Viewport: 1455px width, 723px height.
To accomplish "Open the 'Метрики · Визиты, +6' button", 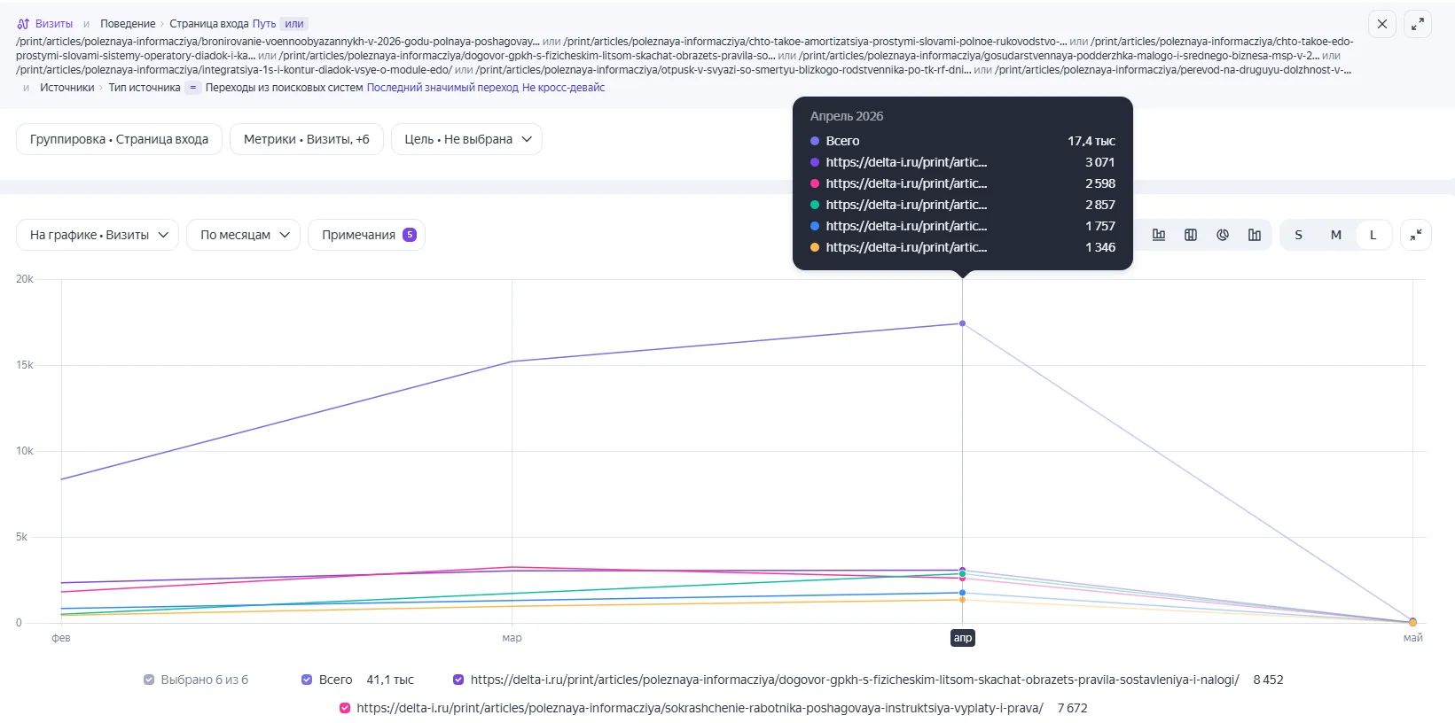I will click(x=307, y=139).
